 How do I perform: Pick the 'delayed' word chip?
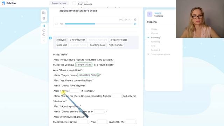[x=61, y=40]
